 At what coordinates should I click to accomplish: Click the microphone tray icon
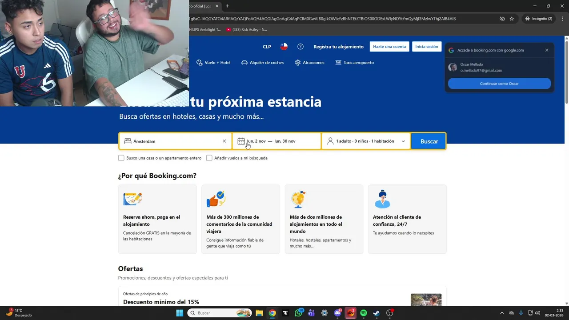(x=521, y=313)
